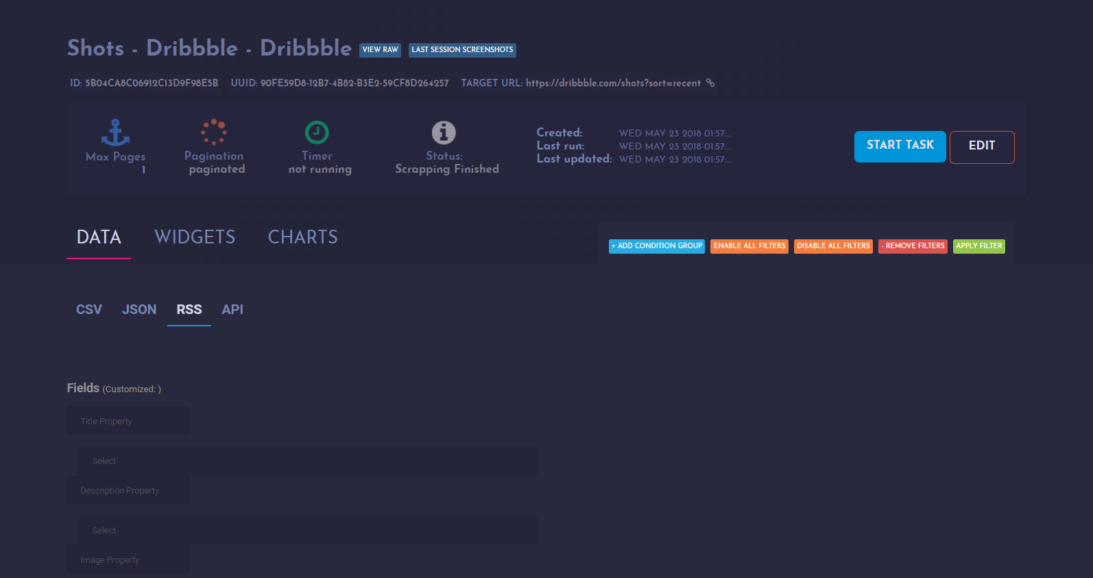Switch to the CHARTS tab

pos(302,237)
